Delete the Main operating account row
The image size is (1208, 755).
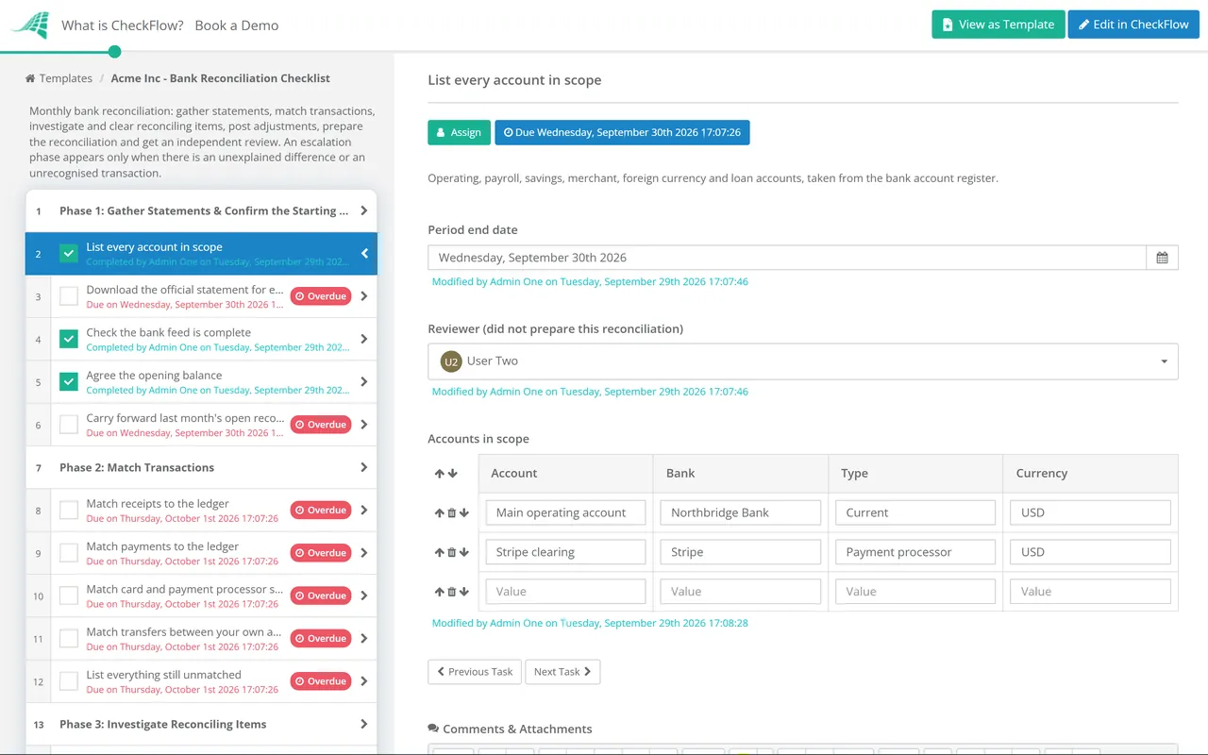(452, 513)
